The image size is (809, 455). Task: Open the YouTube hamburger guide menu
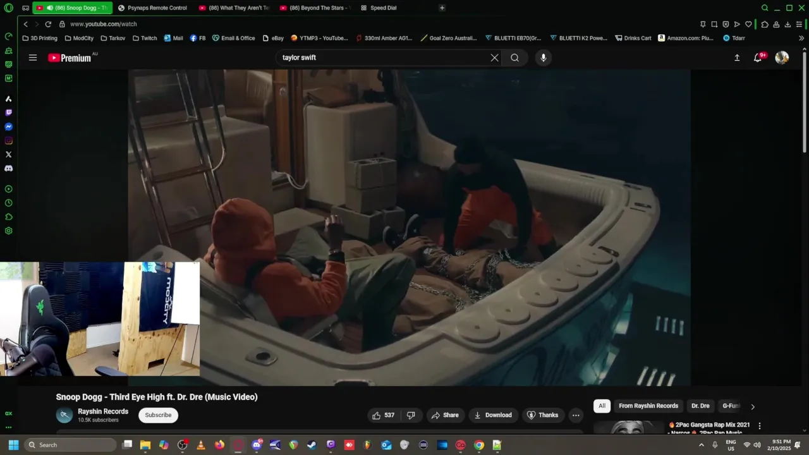(33, 58)
